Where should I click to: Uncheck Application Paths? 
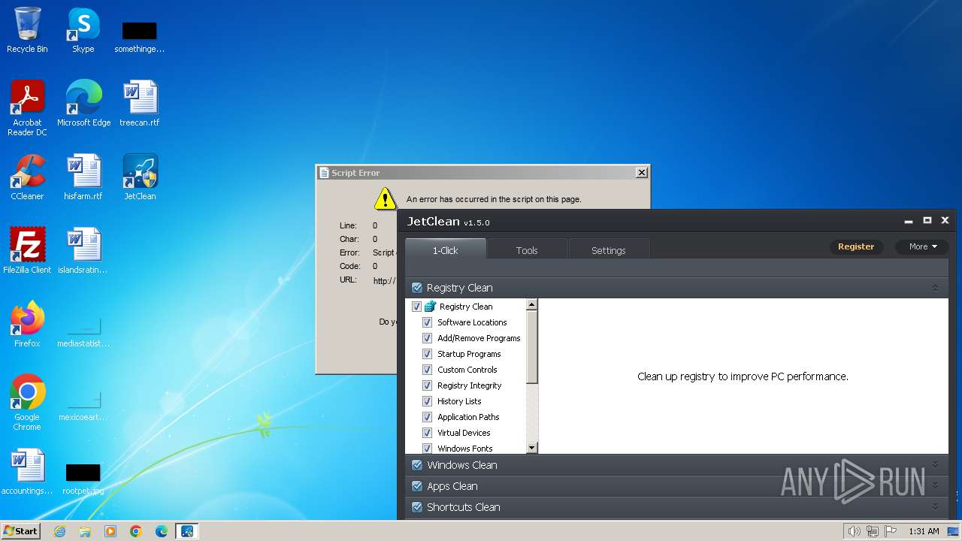[x=427, y=417]
